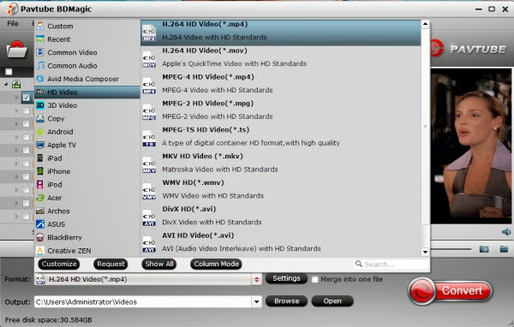The image size is (514, 327).
Task: Click the format list scrollbar down arrow
Action: (x=425, y=252)
